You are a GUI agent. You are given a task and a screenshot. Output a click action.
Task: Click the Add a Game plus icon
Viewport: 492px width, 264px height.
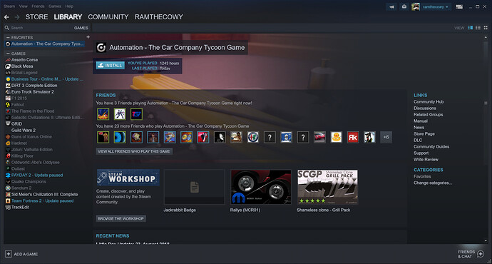[x=9, y=254]
